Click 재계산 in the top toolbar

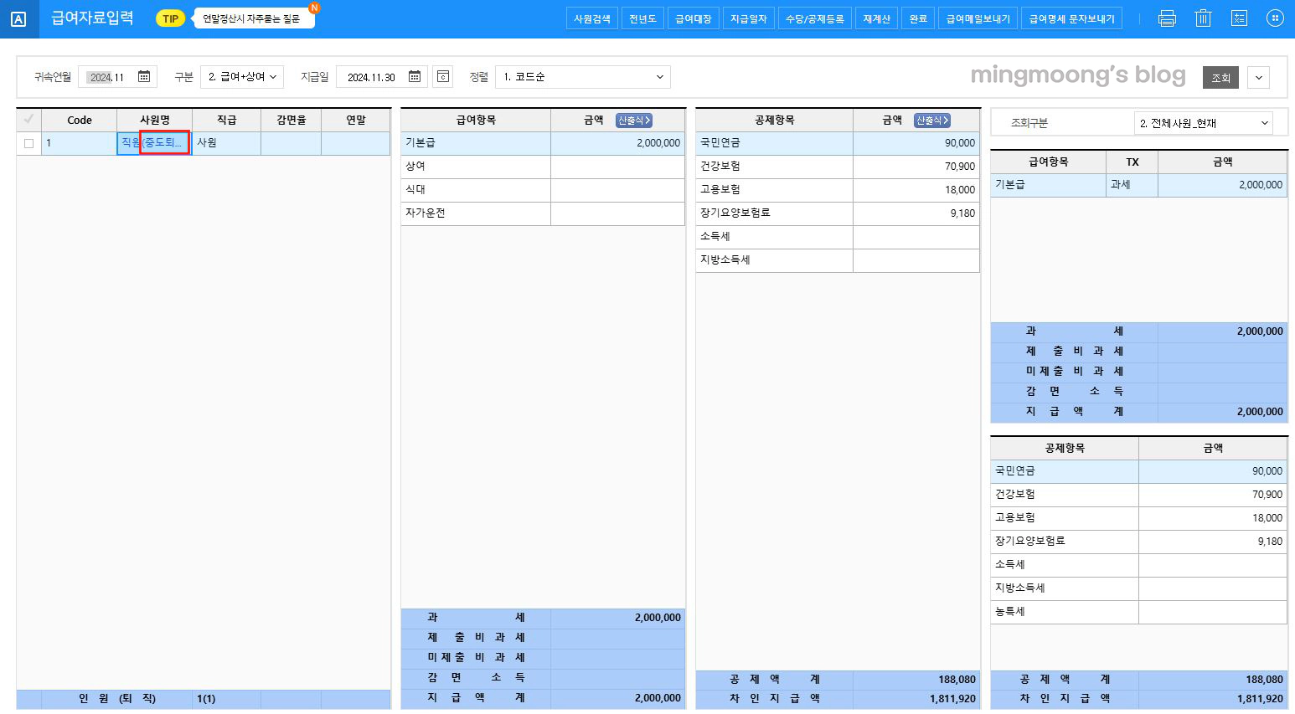[x=877, y=18]
